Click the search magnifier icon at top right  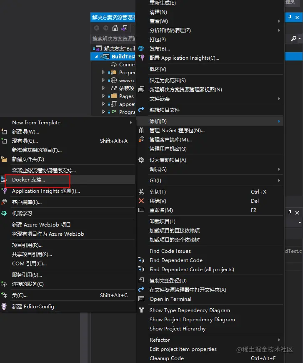point(293,38)
